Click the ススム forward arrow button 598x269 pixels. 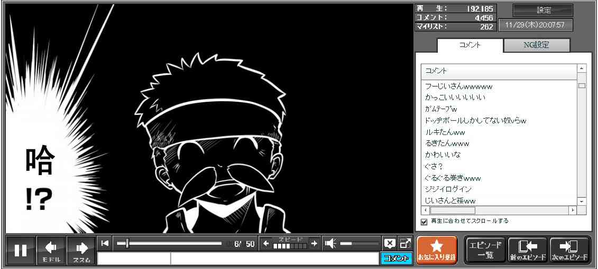tap(81, 251)
